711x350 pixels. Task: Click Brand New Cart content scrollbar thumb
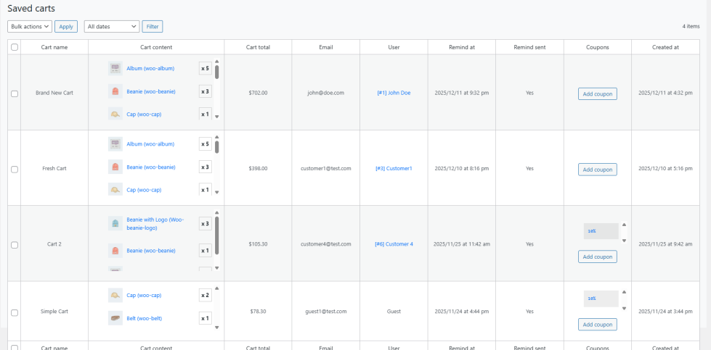[x=216, y=72]
